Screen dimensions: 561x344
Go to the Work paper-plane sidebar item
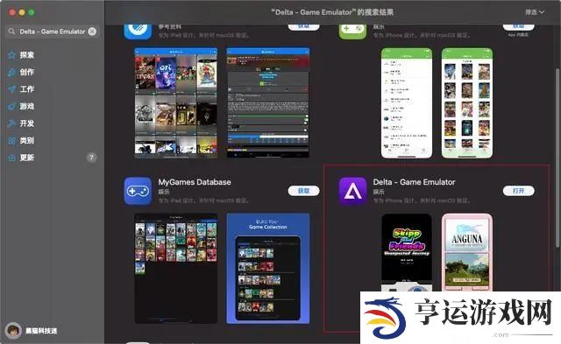(x=21, y=89)
